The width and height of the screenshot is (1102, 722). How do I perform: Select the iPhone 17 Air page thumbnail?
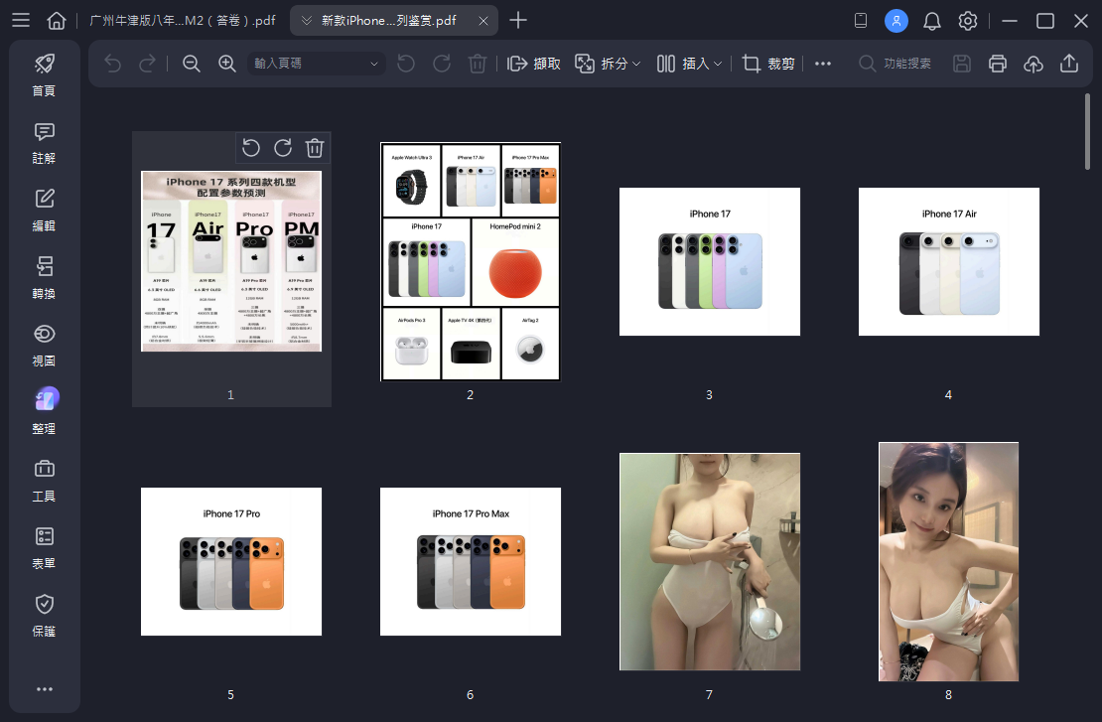tap(948, 261)
